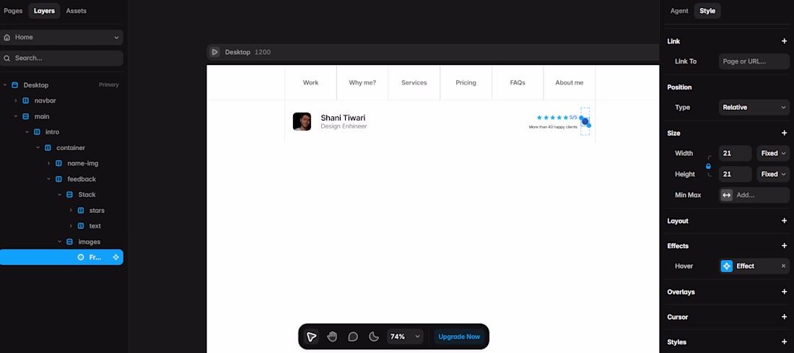Click the Width value field

click(x=736, y=154)
